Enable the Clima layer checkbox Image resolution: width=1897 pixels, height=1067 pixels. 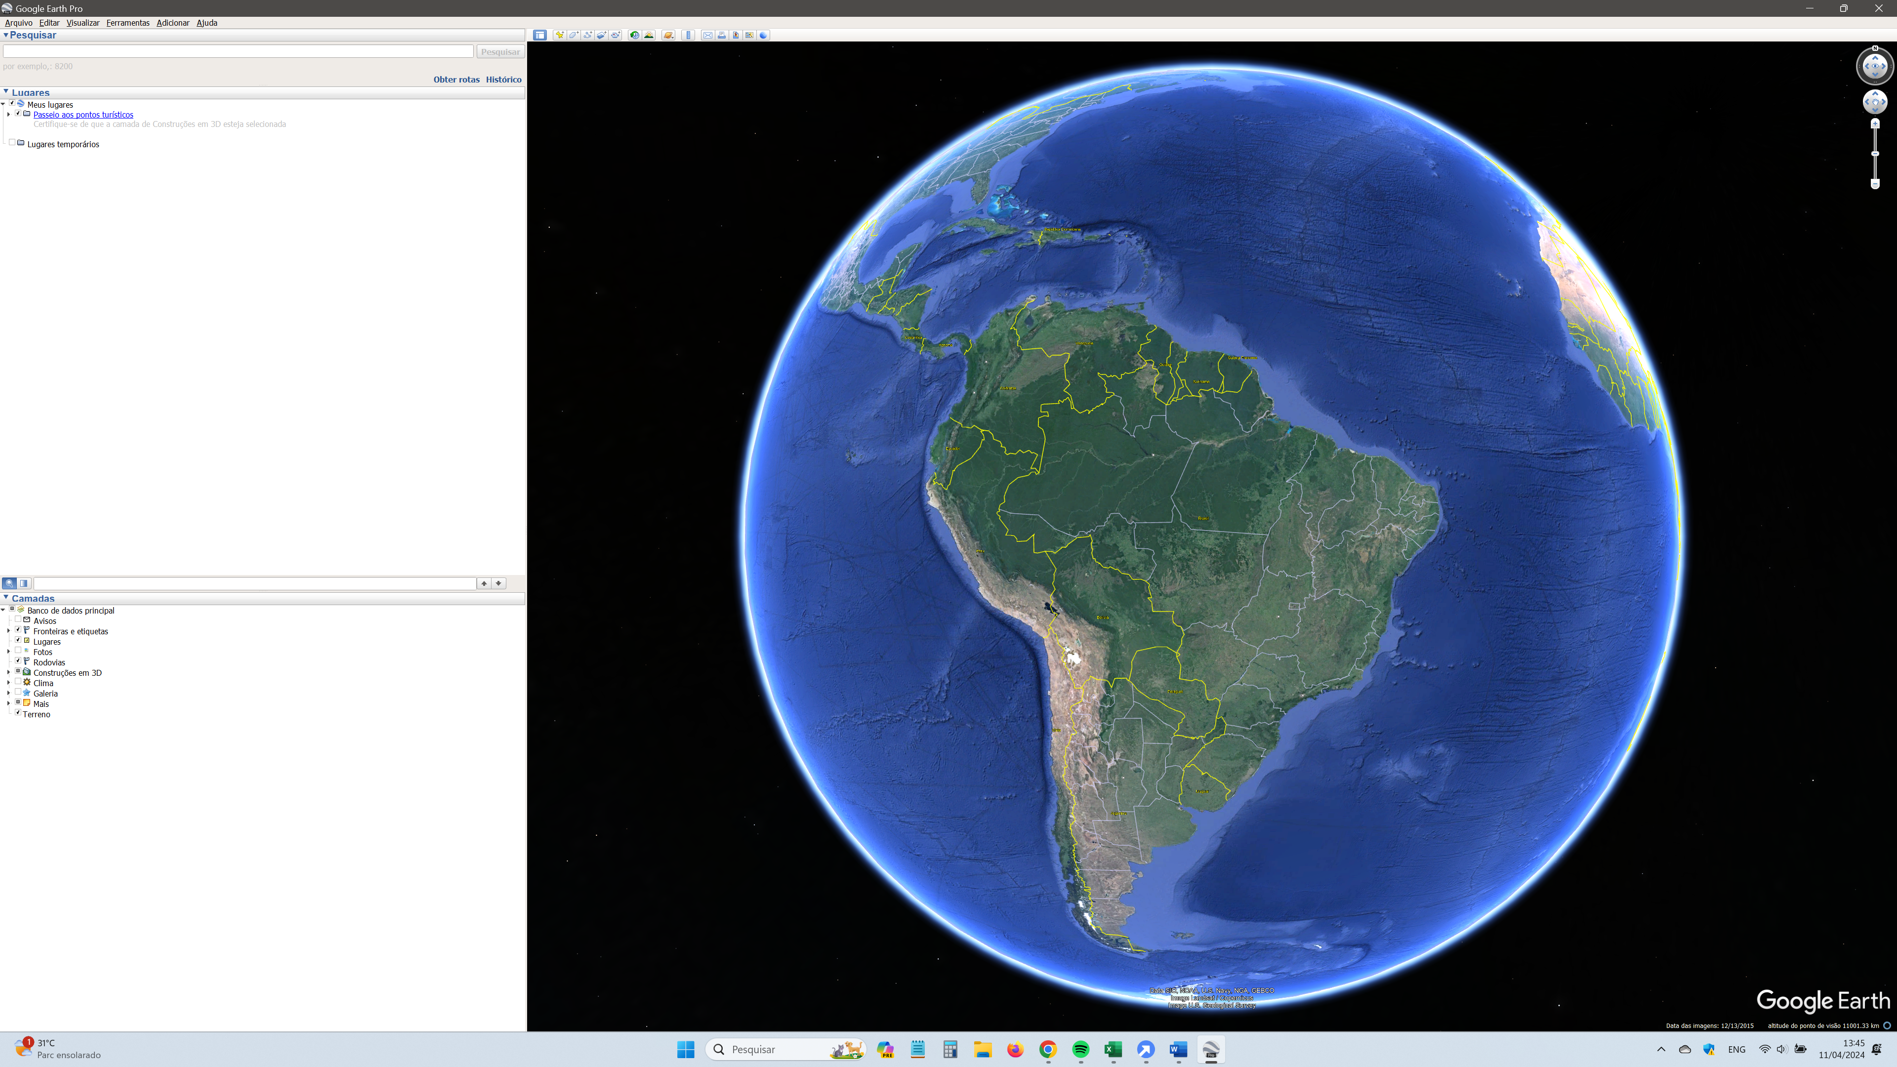18,681
